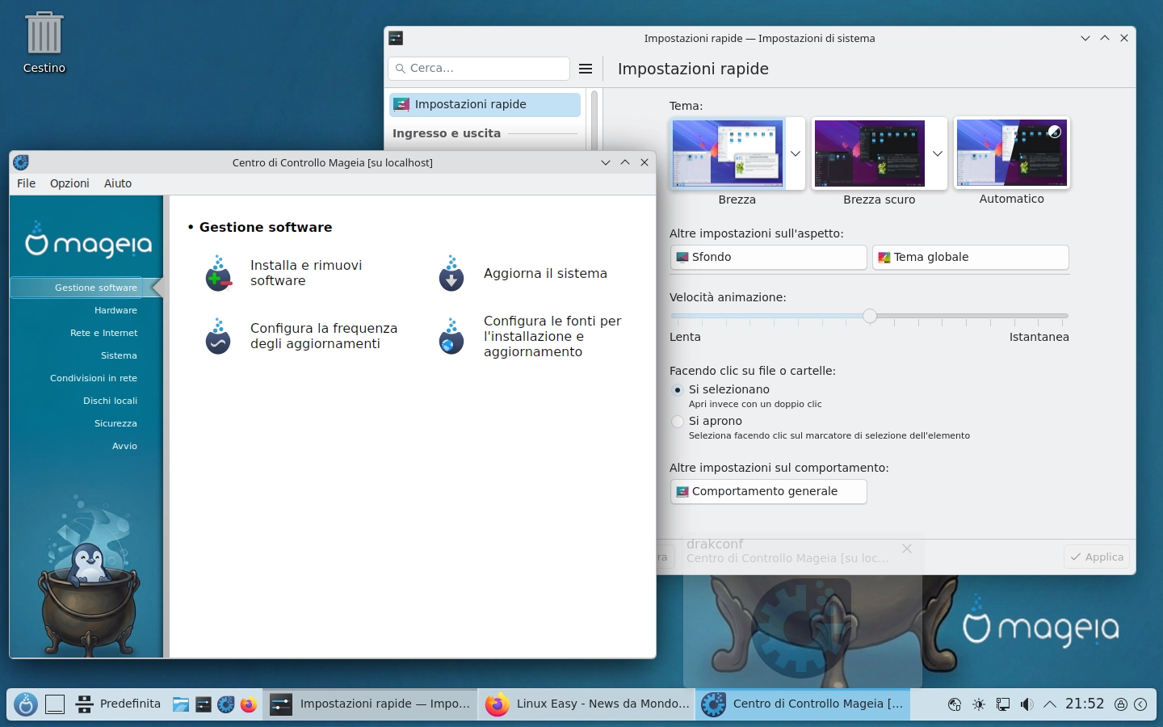Switch to Linux Easy Firefox taskbar window
The height and width of the screenshot is (727, 1163).
point(587,704)
